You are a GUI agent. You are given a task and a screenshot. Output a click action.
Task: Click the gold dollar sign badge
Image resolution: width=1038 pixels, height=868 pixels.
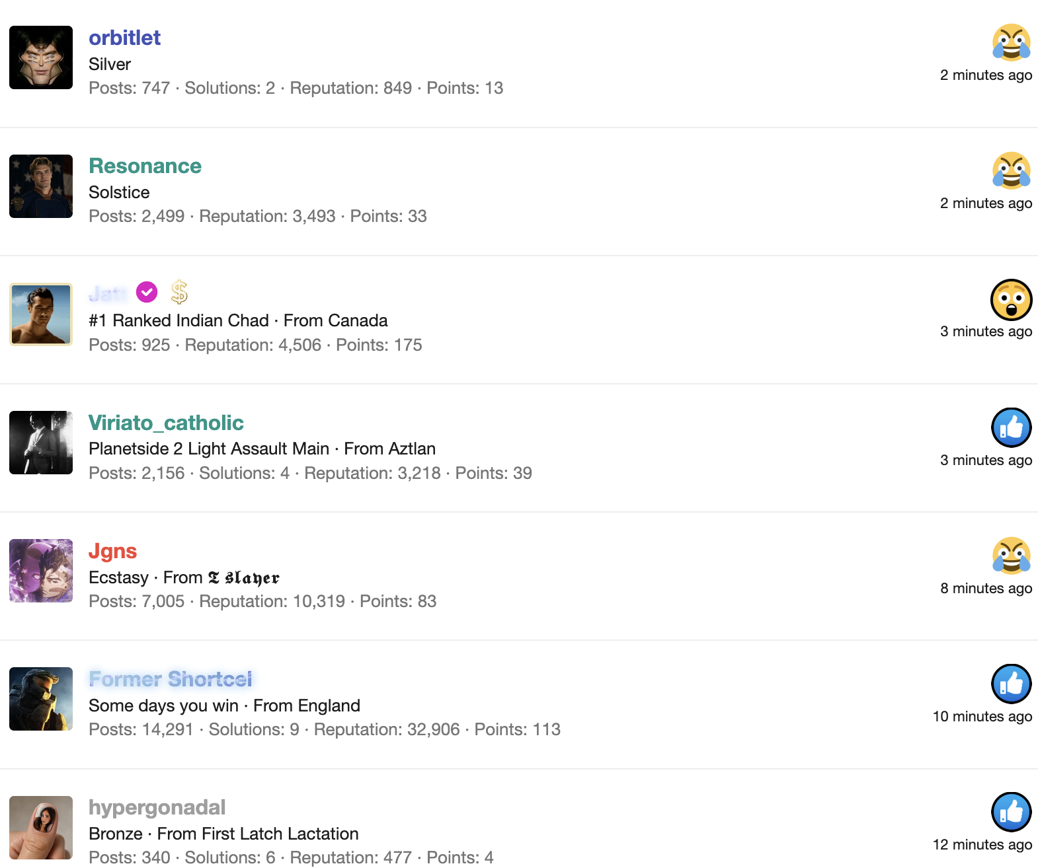pos(179,291)
